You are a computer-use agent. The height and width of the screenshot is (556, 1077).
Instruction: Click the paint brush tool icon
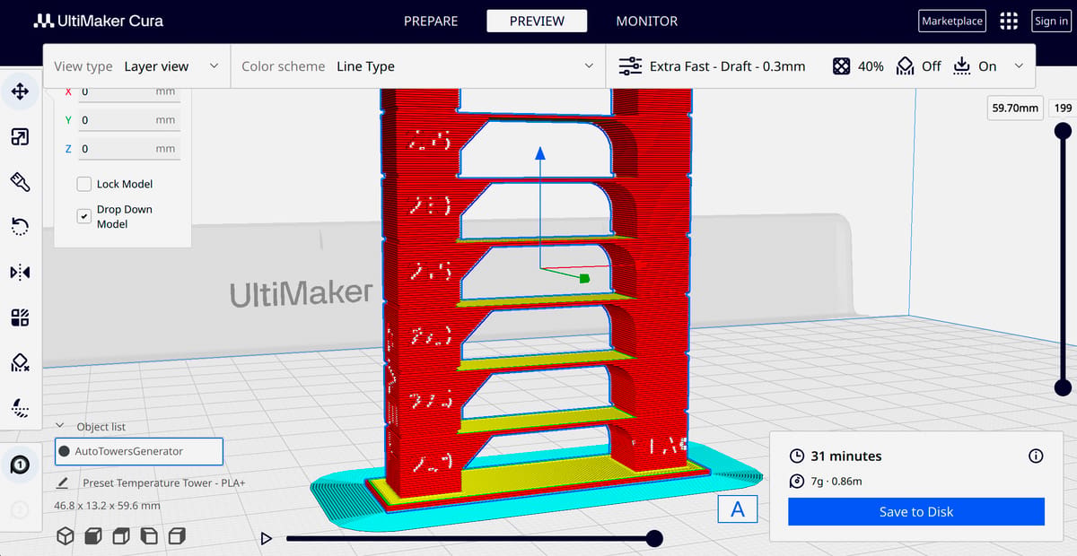(20, 182)
